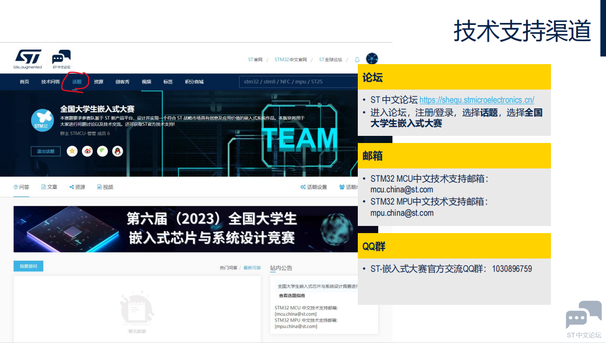Select 热门问答 filter
606x343 pixels.
228,268
